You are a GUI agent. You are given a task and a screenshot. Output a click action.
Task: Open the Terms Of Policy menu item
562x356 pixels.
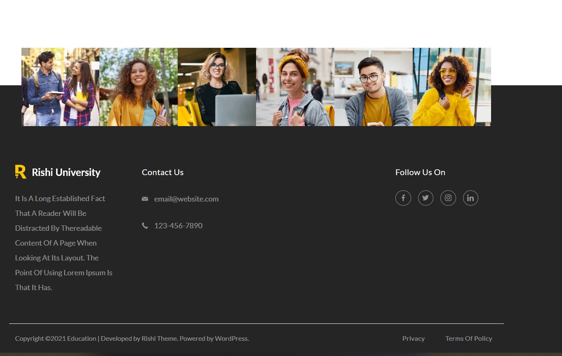tap(468, 338)
